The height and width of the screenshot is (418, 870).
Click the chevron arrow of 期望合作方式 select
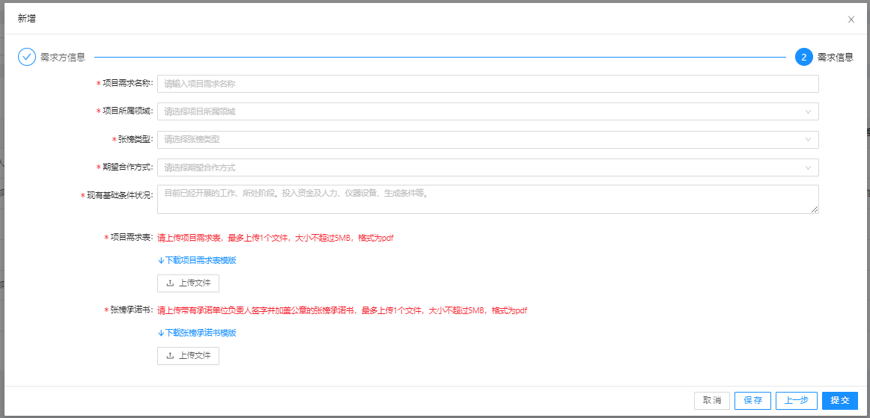point(808,167)
